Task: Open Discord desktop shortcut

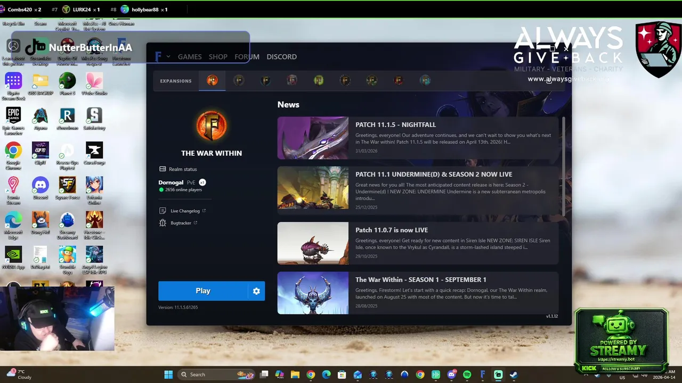Action: 40,188
